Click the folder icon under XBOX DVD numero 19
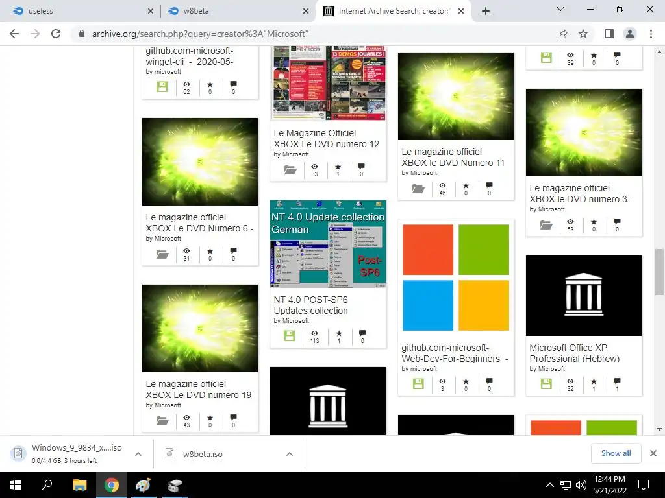 pyautogui.click(x=162, y=421)
